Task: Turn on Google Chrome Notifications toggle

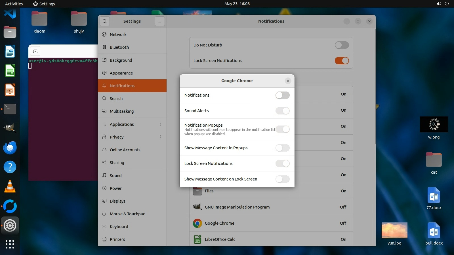Action: 282,95
